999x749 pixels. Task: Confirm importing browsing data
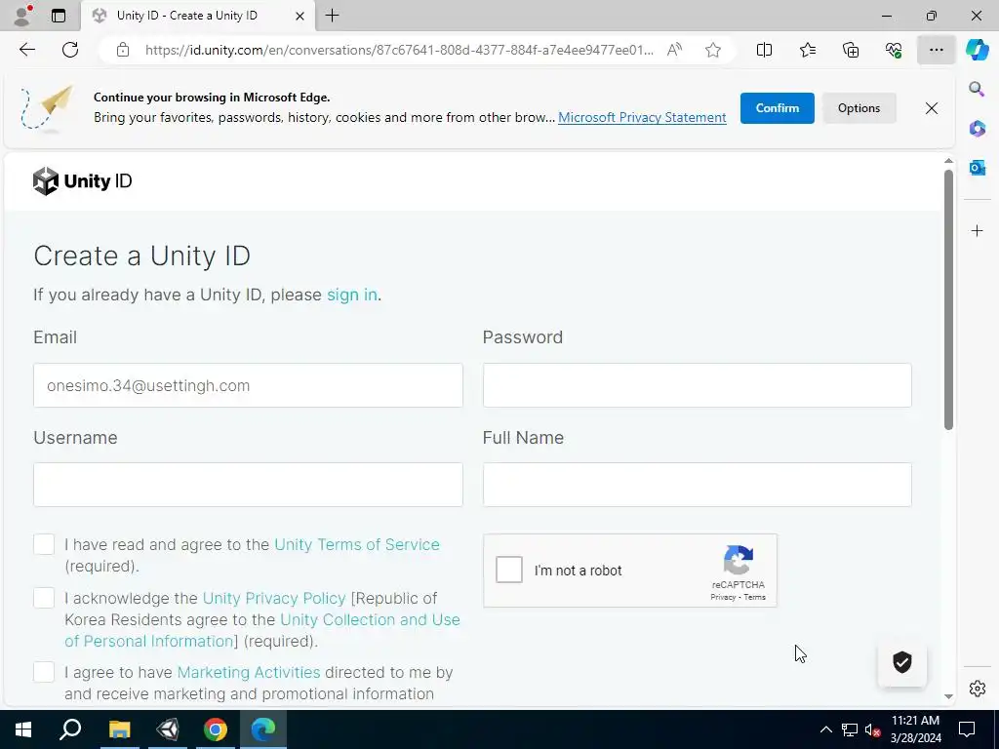click(x=777, y=108)
